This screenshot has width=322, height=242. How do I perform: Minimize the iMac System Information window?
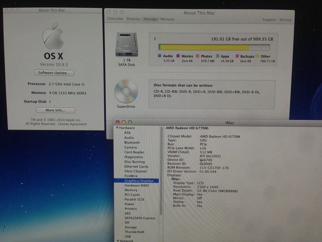[124, 122]
